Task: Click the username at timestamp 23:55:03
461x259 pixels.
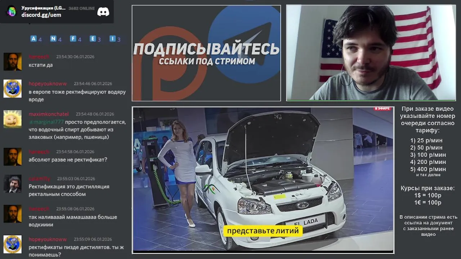Action: click(40, 178)
